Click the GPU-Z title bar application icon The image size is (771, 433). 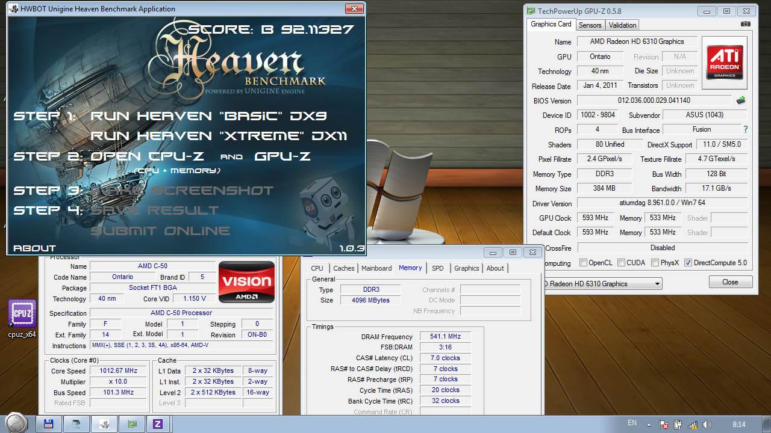point(531,11)
